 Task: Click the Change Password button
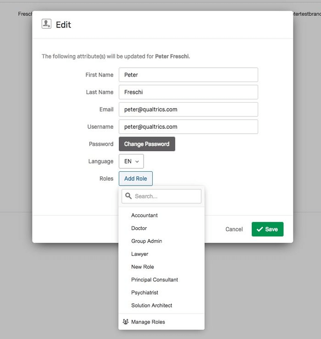click(x=147, y=144)
